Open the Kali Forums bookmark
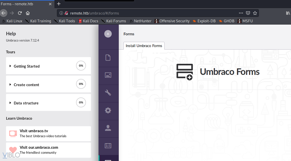 coord(113,21)
